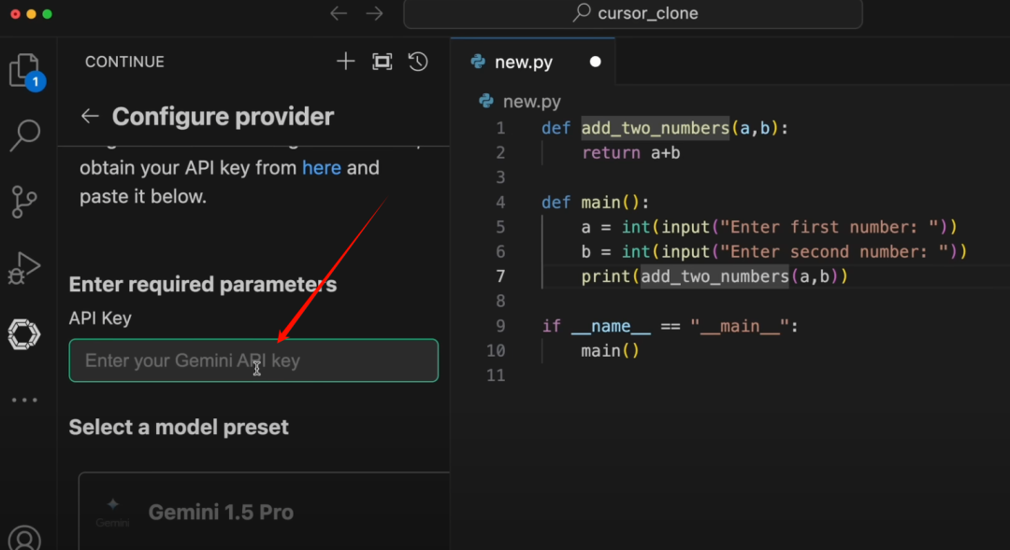Click the Accounts icon at the sidebar bottom
The width and height of the screenshot is (1010, 550).
(x=25, y=540)
